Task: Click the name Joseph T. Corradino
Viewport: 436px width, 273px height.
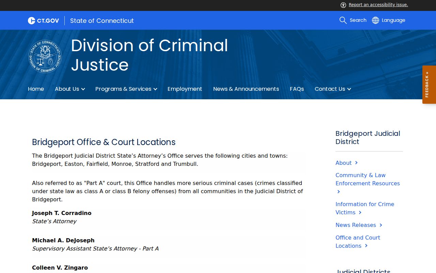Action: point(62,213)
